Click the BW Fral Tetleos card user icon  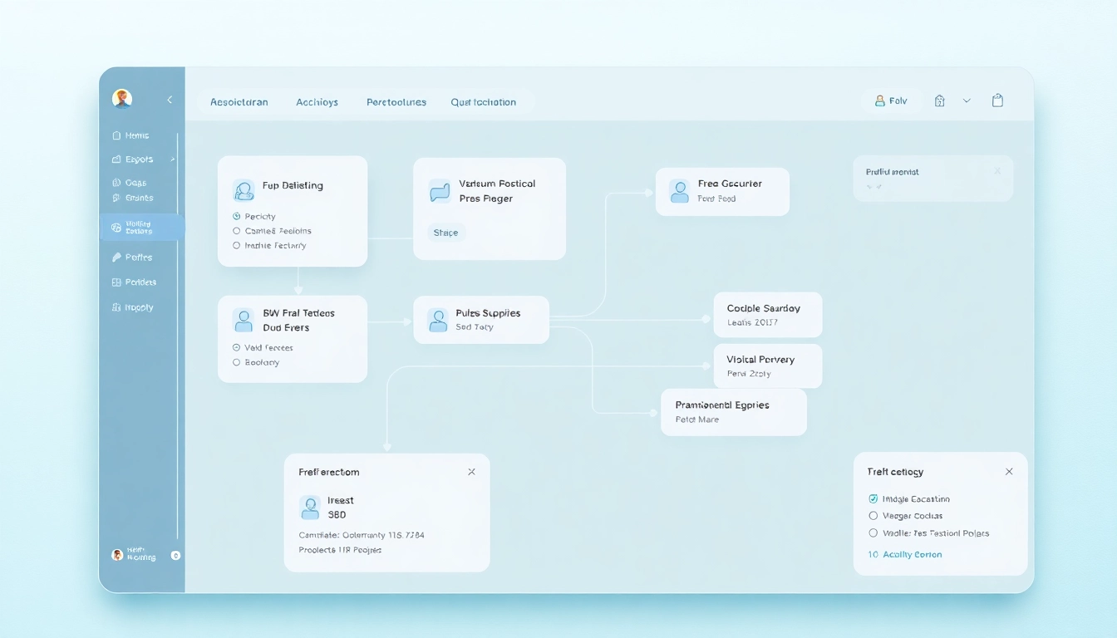tap(244, 320)
